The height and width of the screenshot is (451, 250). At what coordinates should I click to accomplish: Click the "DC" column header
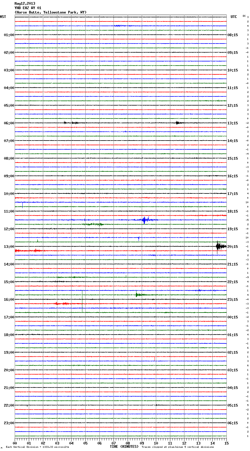click(x=244, y=16)
